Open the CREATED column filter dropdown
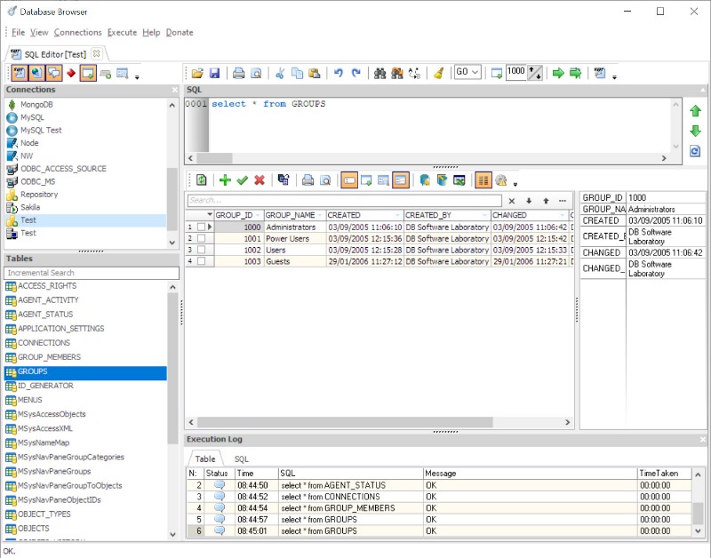The width and height of the screenshot is (711, 558). [x=397, y=215]
